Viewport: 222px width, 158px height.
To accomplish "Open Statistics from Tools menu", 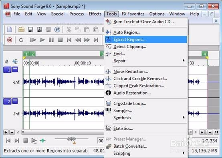I will coord(146,128).
